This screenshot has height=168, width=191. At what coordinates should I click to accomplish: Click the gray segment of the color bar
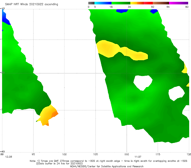[x=91, y=3]
